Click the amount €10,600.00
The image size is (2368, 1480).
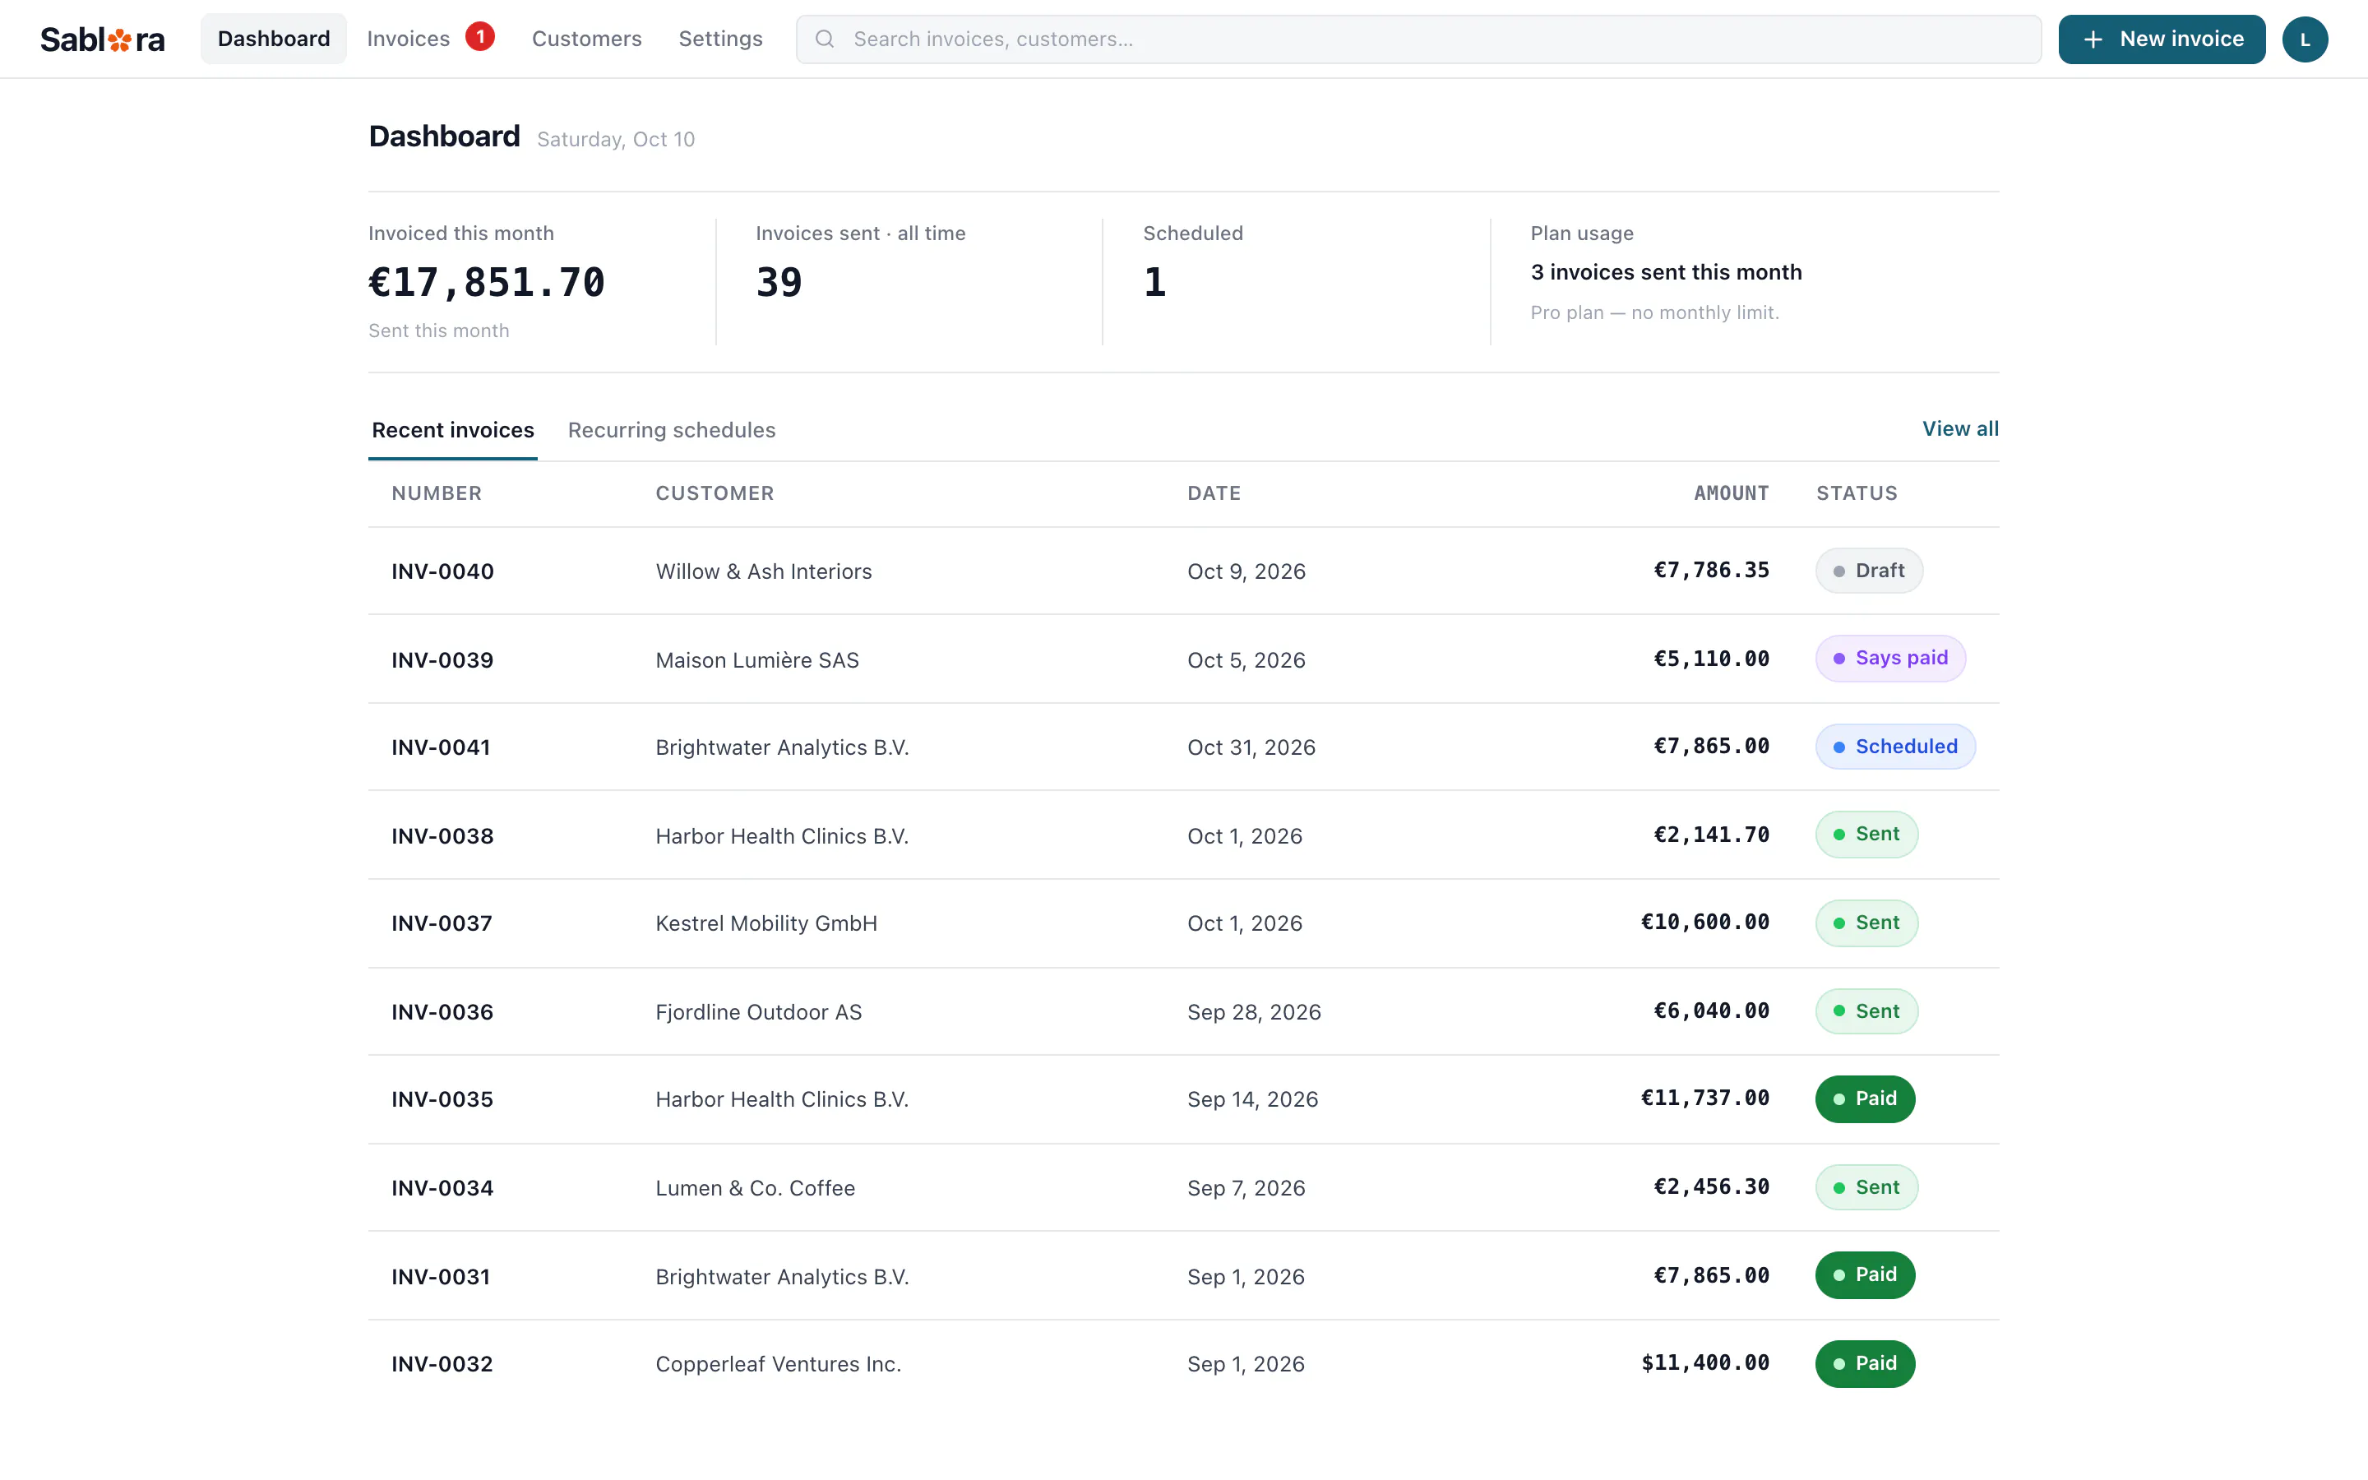tap(1704, 922)
